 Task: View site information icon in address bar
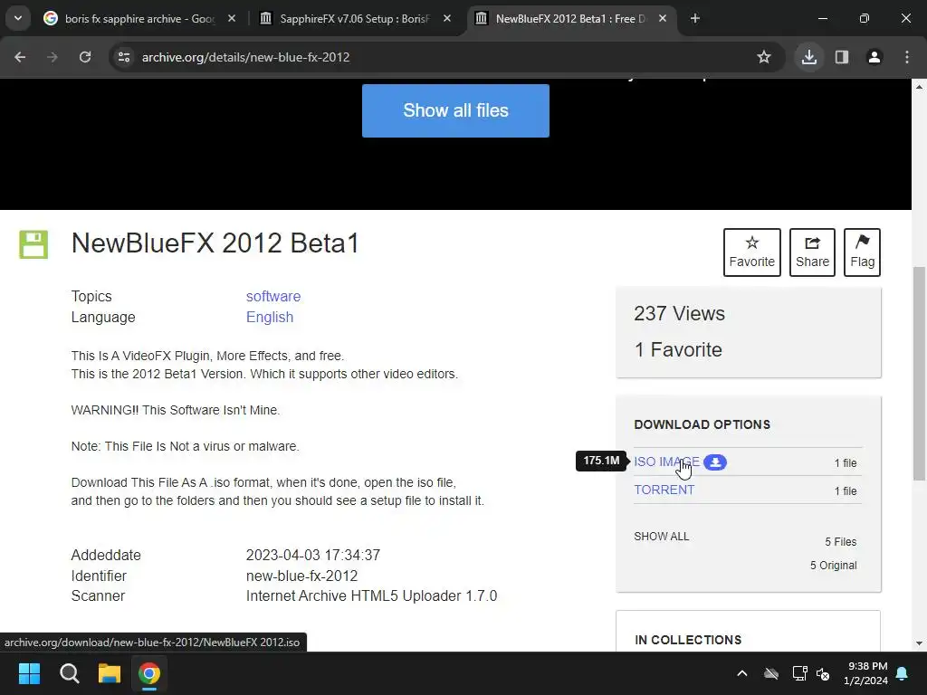(x=123, y=57)
